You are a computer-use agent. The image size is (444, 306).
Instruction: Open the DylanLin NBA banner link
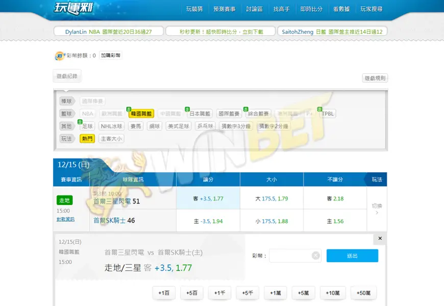click(109, 32)
